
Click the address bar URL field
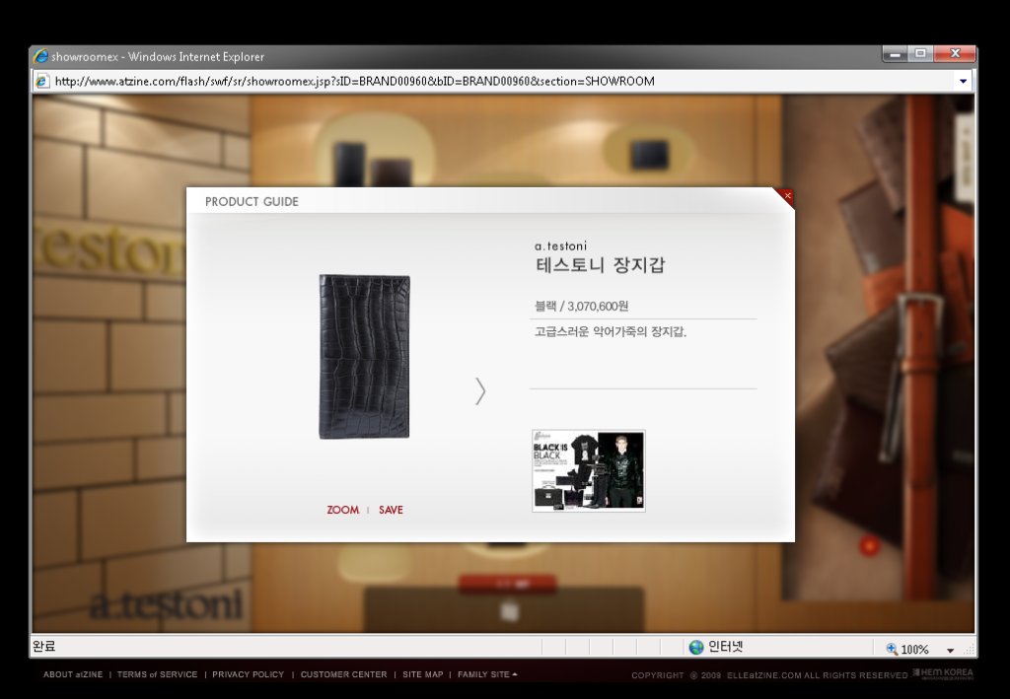tap(502, 81)
